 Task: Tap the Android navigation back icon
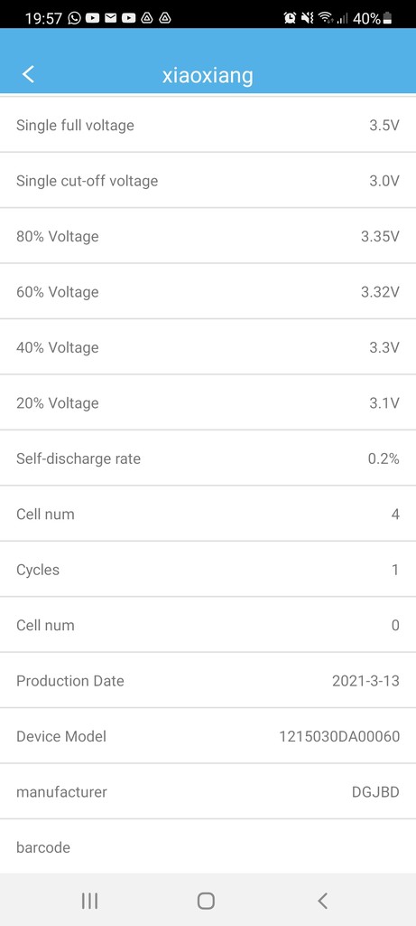pos(322,901)
